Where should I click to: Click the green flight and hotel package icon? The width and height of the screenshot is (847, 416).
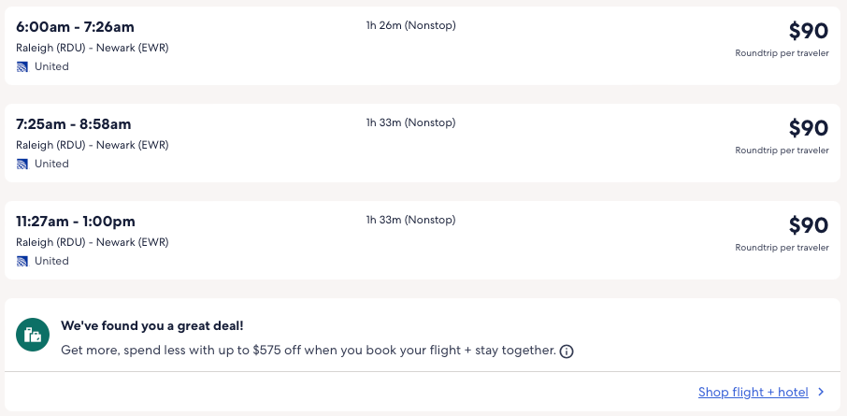point(33,334)
